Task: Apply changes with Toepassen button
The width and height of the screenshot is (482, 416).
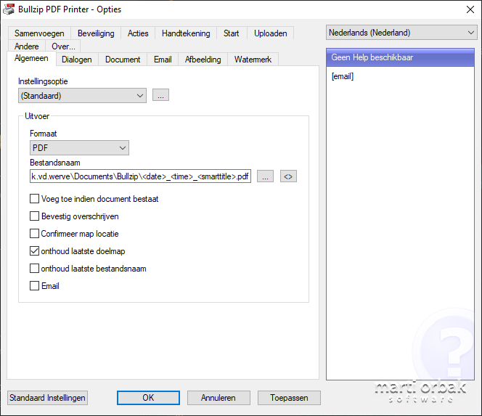Action: (x=289, y=398)
